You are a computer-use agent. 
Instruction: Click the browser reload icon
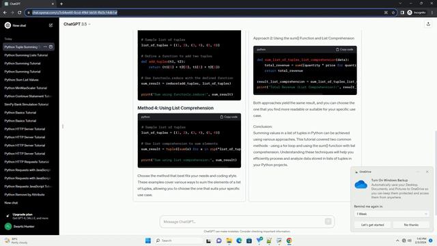pos(20,12)
